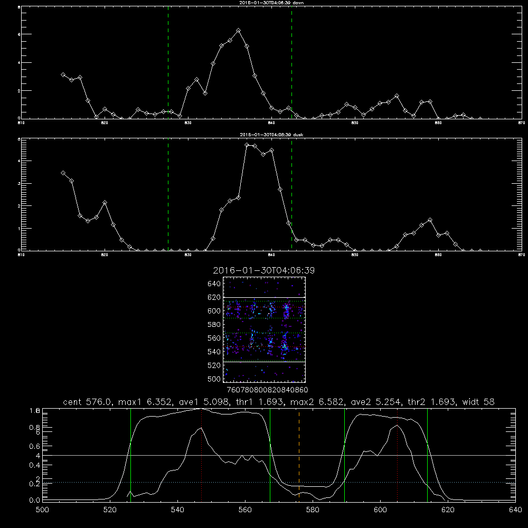Click the orange dashed center line at 576
This screenshot has width=528, height=528.
pyautogui.click(x=299, y=455)
